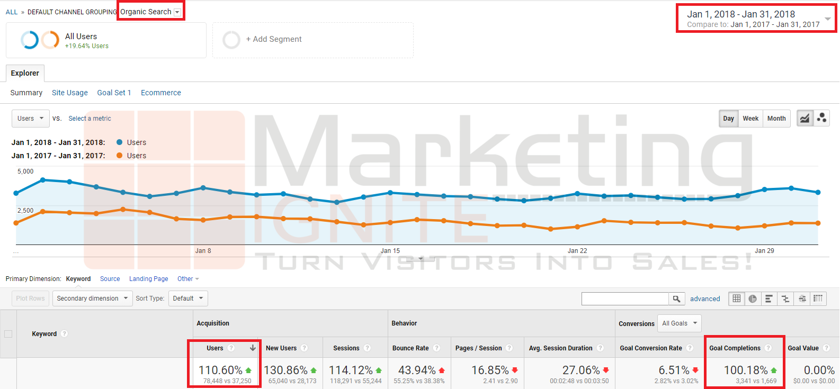Tick the Keyword column select-all checkbox
The image size is (840, 389).
pos(8,334)
